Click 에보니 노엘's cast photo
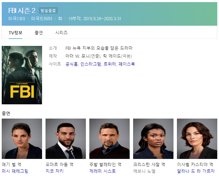This screenshot has height=177, width=219. point(153,139)
